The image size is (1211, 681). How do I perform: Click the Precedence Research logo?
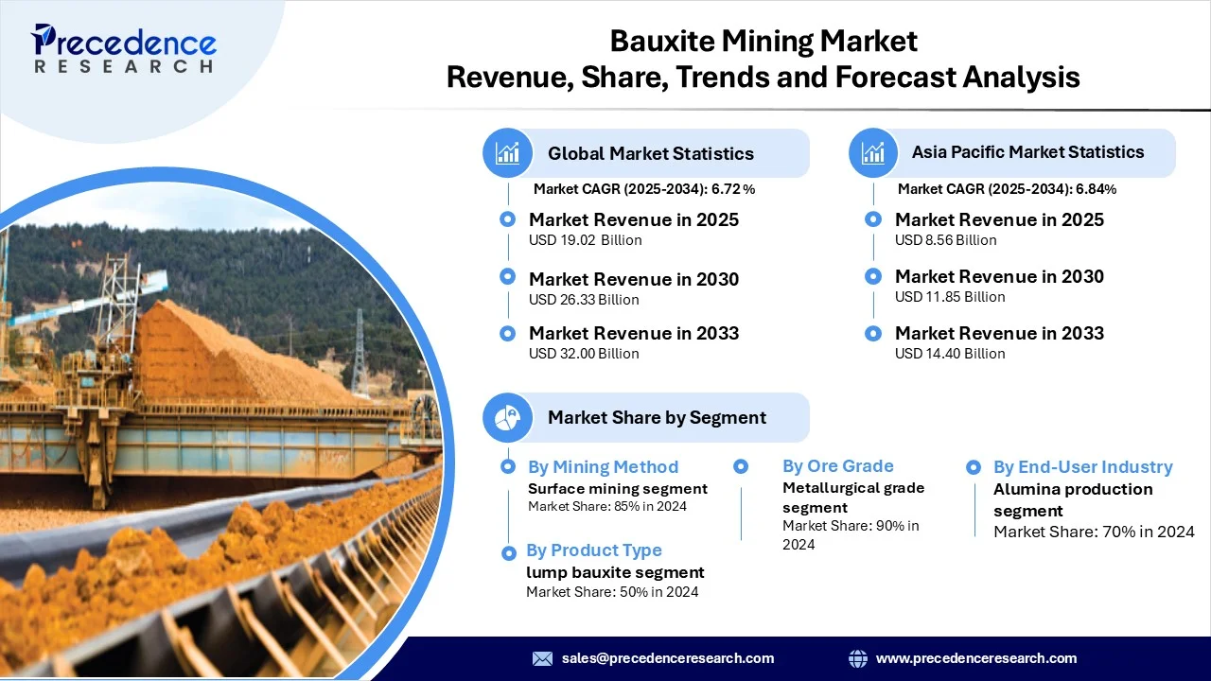pyautogui.click(x=124, y=49)
